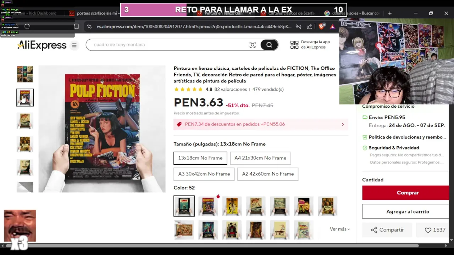Image resolution: width=454 pixels, height=255 pixels.
Task: Choose the Titanic poster color swatch
Action: tap(256, 206)
